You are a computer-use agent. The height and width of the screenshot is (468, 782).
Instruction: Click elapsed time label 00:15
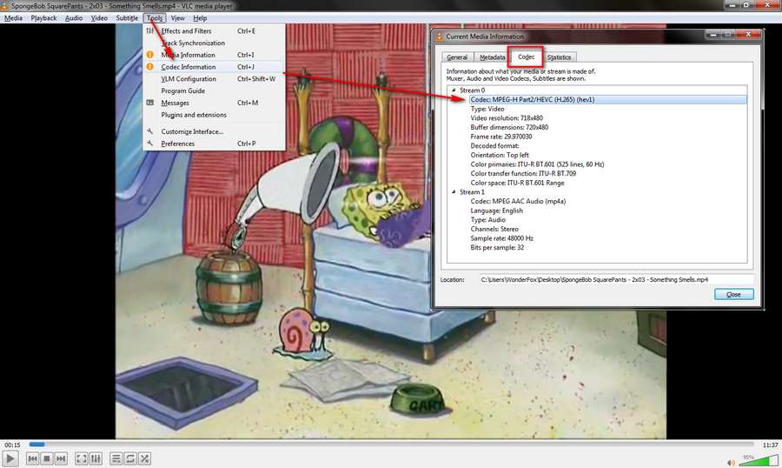point(12,445)
